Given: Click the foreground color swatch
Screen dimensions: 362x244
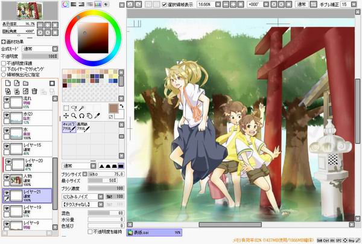Looking at the screenshot, I should pyautogui.click(x=113, y=108).
